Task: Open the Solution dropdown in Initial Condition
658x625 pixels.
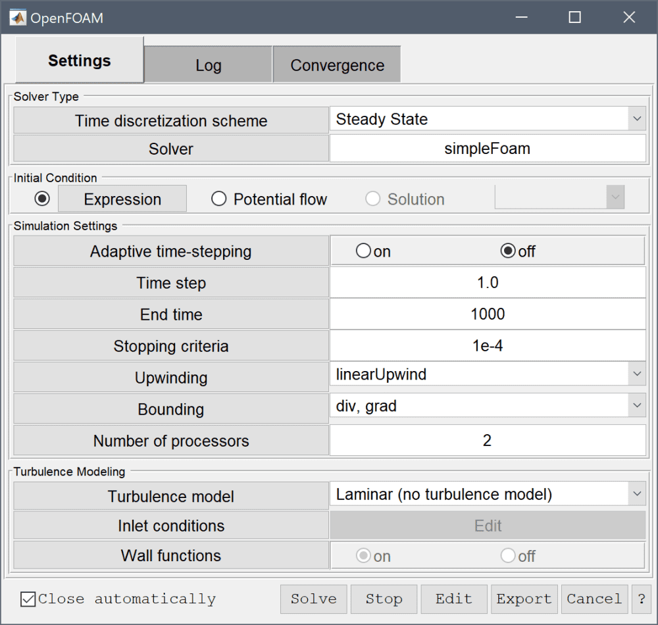Action: coord(559,197)
